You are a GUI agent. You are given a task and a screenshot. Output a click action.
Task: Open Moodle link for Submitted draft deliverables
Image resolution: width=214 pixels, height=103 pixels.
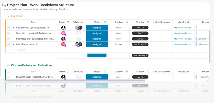(183, 39)
